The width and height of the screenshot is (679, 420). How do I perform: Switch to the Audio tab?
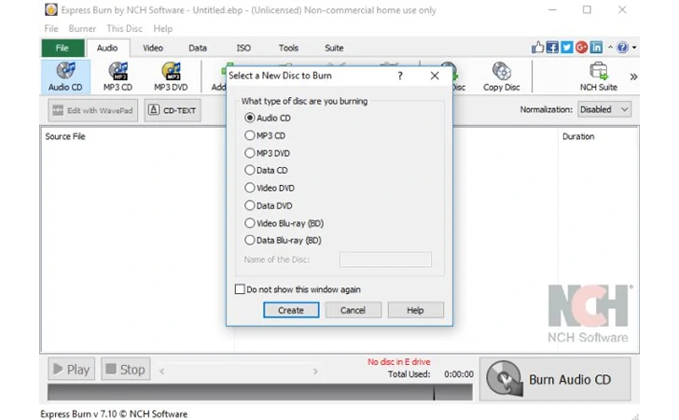[x=107, y=49]
